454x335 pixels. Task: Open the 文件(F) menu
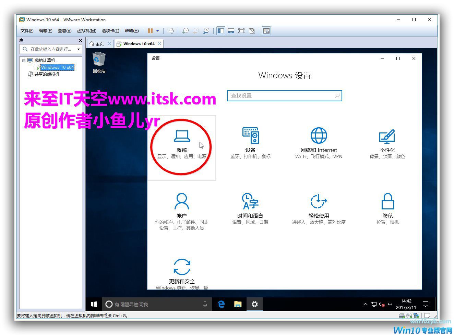point(27,31)
